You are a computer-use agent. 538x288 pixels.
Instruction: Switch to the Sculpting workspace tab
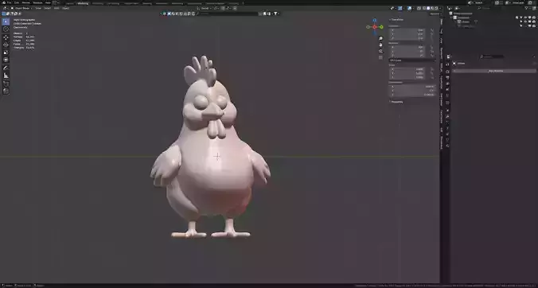[x=97, y=3]
